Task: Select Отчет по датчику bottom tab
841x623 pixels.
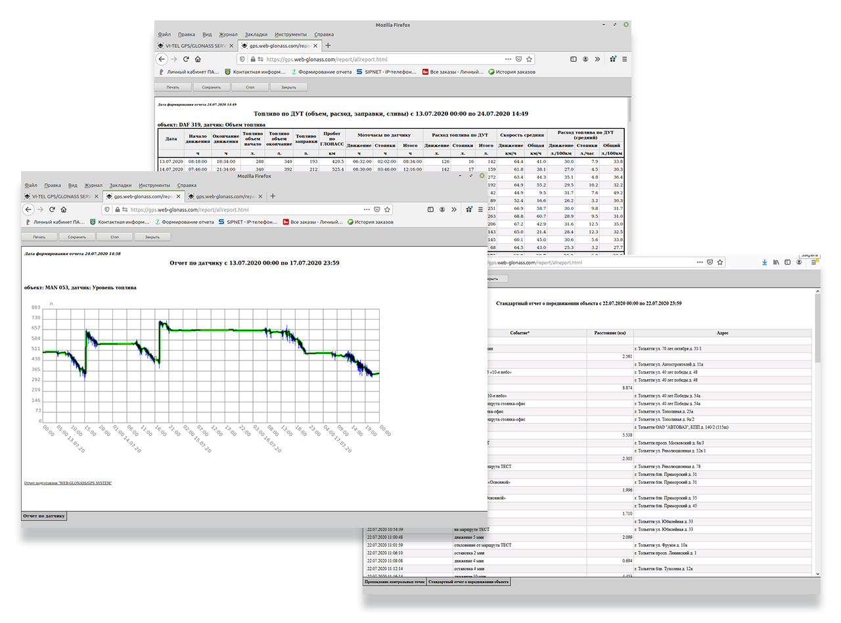Action: 44,516
